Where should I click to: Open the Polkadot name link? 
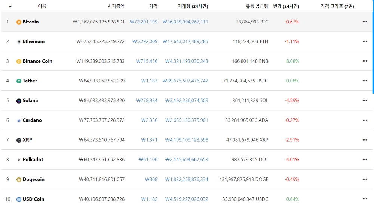point(33,160)
